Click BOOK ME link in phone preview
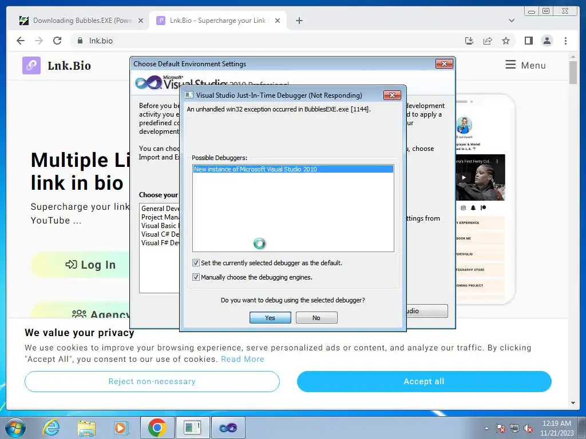 click(480, 238)
